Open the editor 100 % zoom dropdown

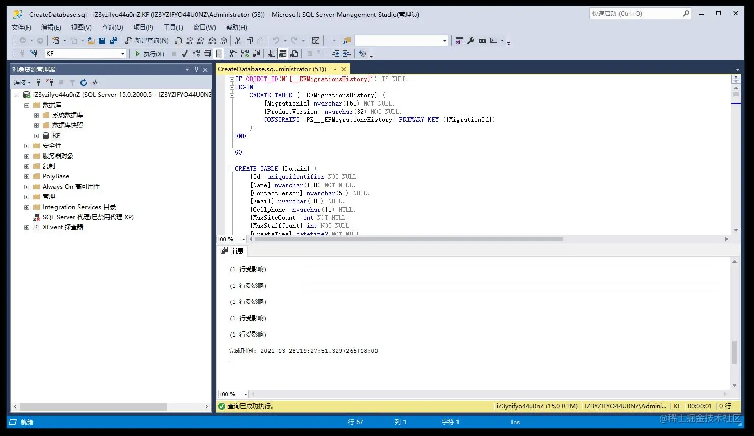[244, 239]
